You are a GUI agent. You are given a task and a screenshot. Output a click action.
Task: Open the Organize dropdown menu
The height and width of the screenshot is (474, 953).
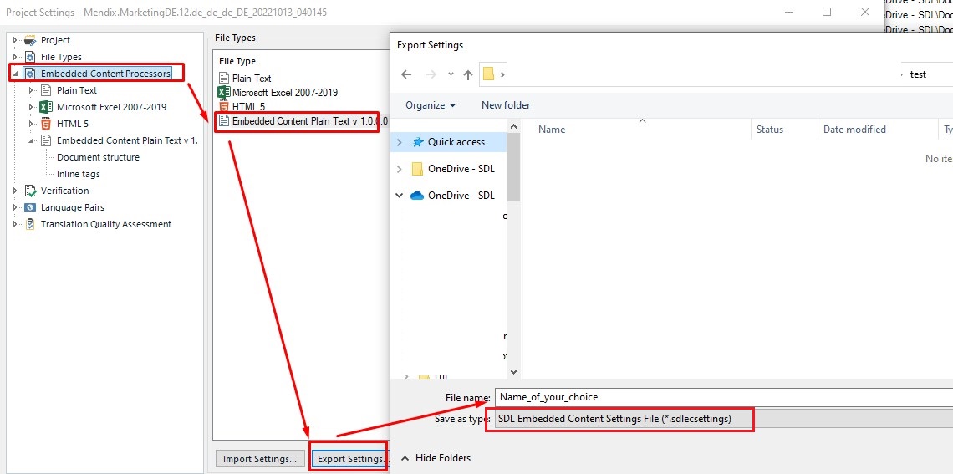point(431,105)
